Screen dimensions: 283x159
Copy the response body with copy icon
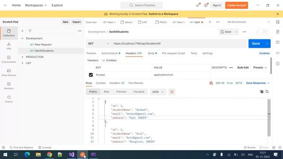click(261, 91)
